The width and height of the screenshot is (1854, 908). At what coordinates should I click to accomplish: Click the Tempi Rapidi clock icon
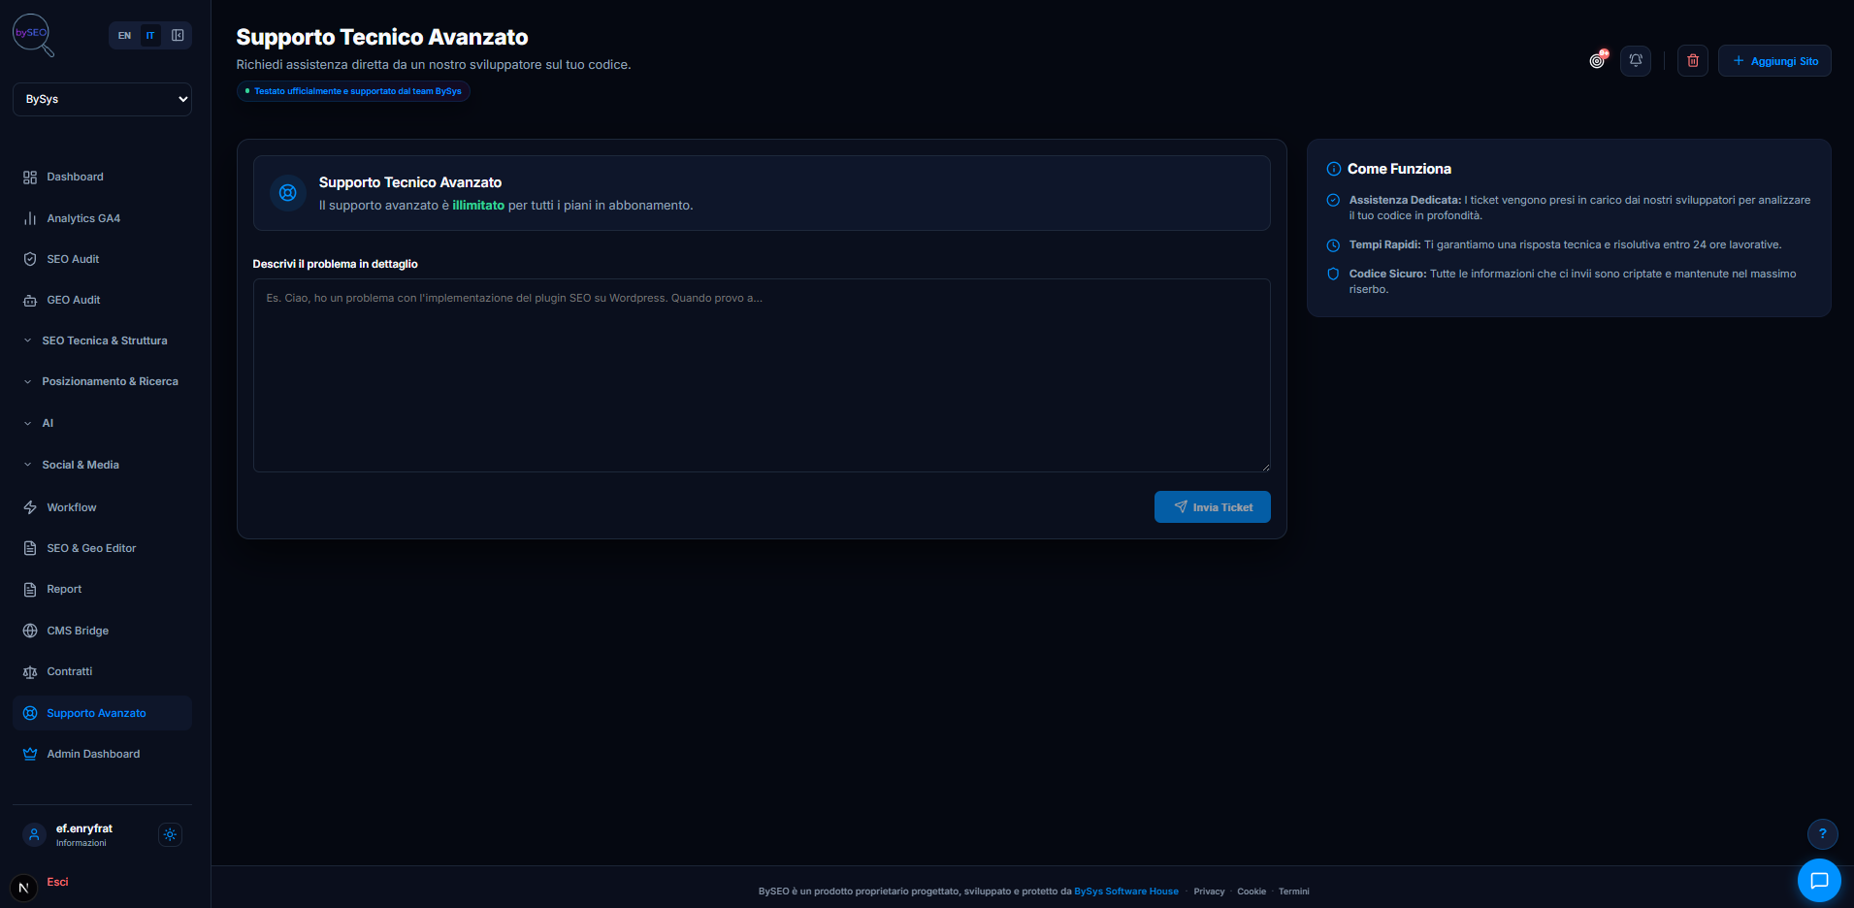click(1333, 245)
